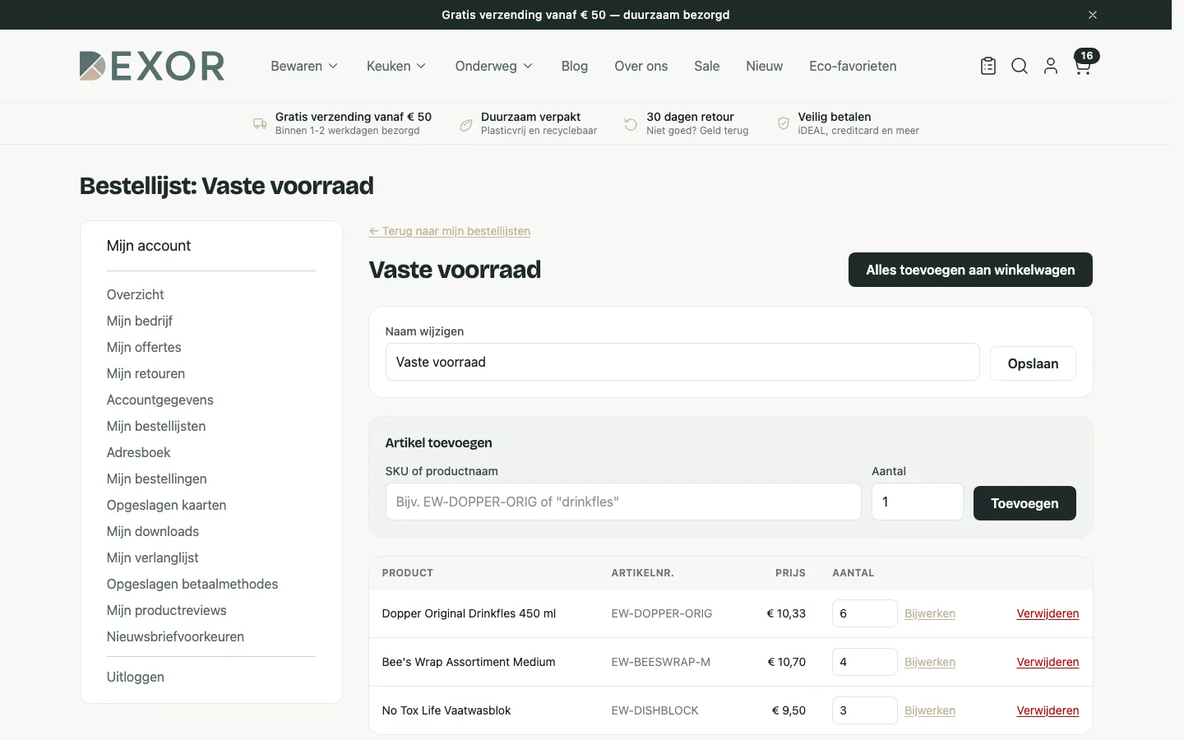This screenshot has height=740, width=1184.
Task: Open Mijn verlanglijst
Action: coord(153,557)
